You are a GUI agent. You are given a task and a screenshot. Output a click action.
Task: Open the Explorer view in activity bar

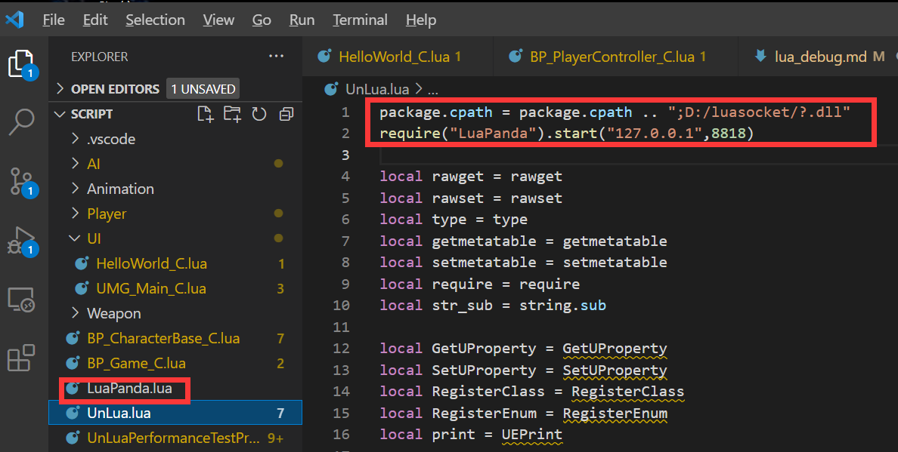click(22, 64)
